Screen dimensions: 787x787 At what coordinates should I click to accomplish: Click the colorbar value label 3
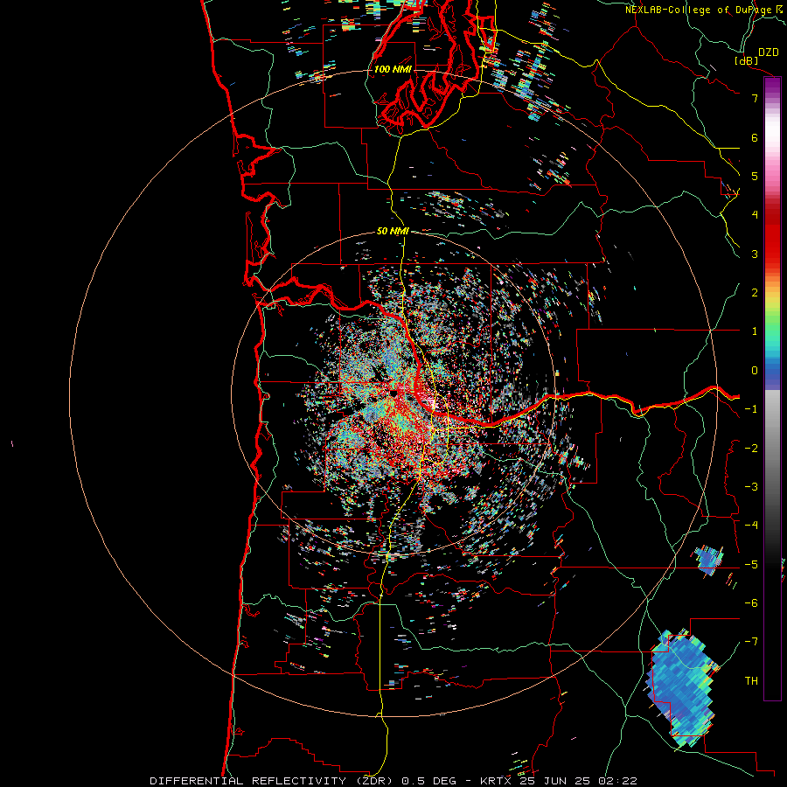click(x=755, y=254)
